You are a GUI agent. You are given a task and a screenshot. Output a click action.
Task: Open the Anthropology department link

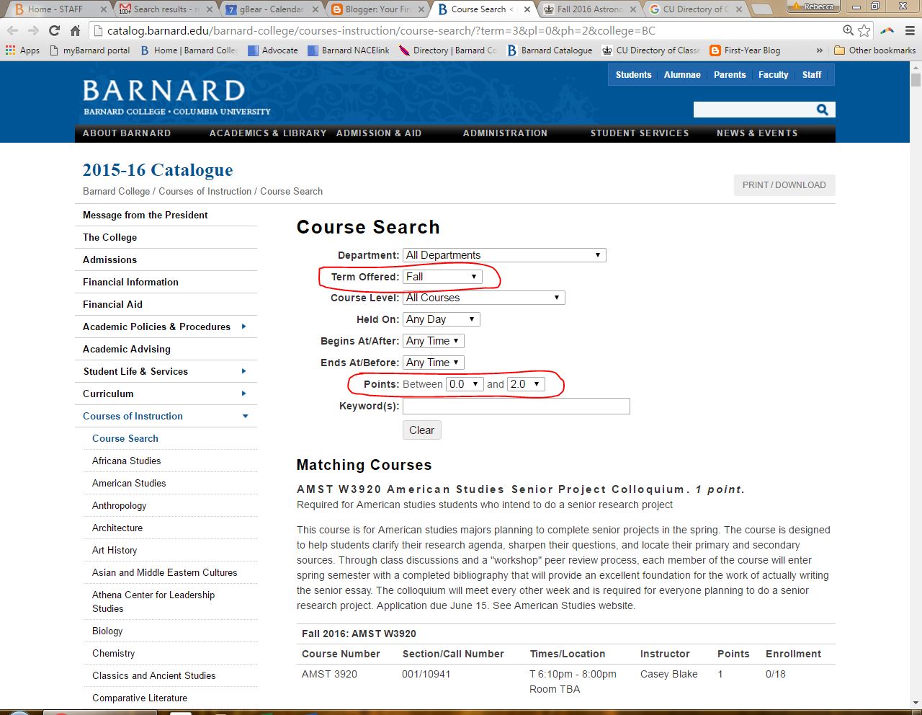119,505
